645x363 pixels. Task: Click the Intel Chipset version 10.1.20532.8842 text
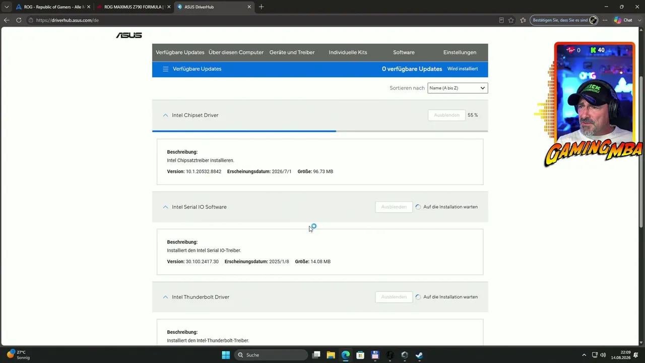click(204, 172)
